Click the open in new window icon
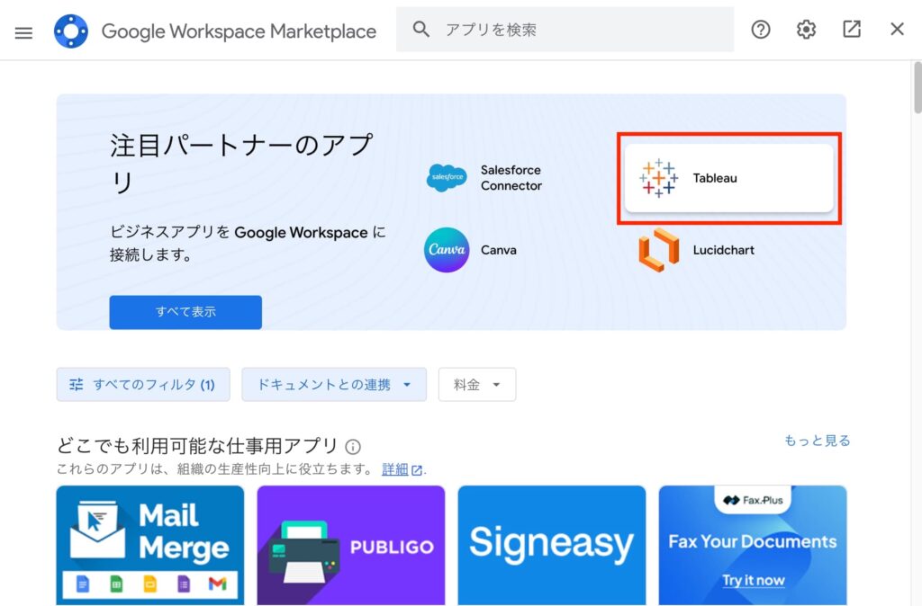922x606 pixels. point(852,30)
